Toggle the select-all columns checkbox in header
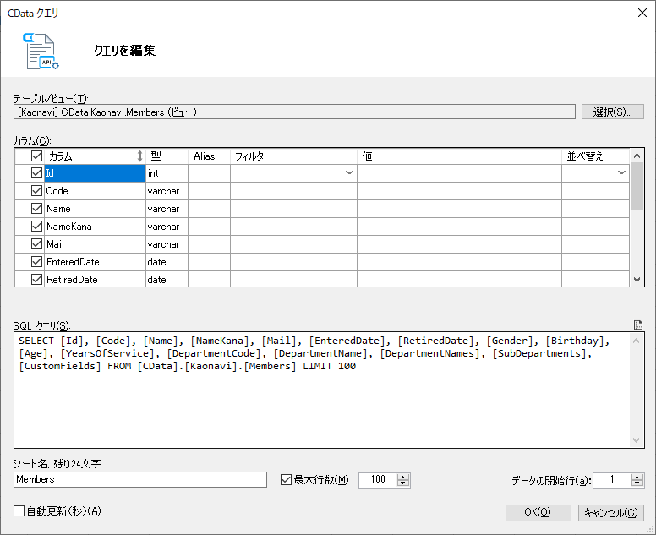This screenshot has height=535, width=656. pos(37,156)
